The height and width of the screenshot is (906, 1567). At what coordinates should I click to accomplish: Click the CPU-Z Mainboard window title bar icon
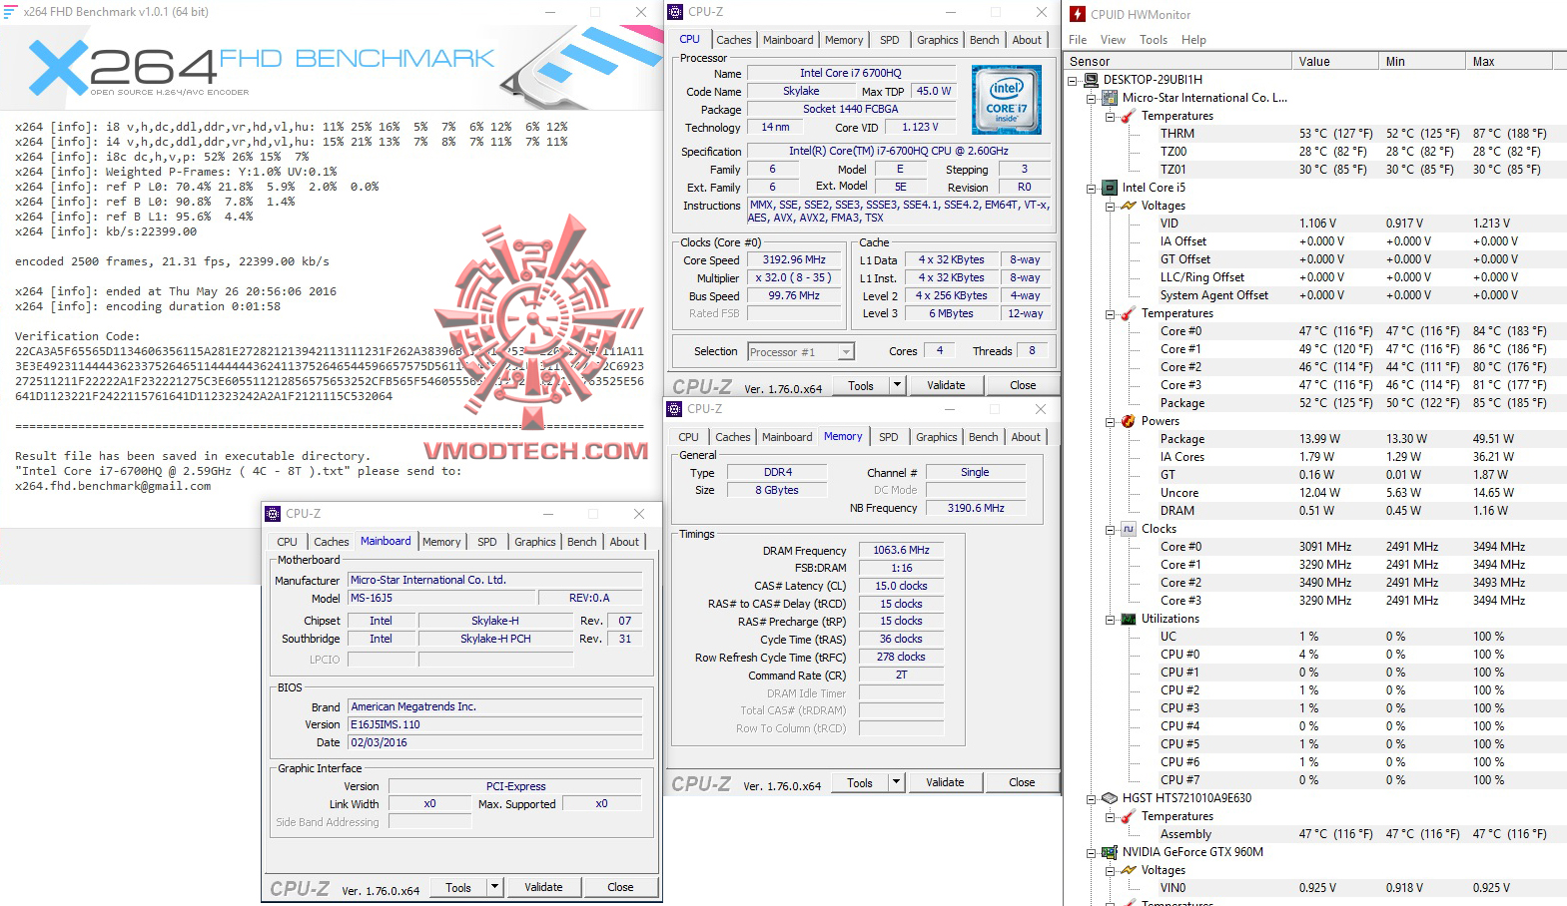pos(273,514)
